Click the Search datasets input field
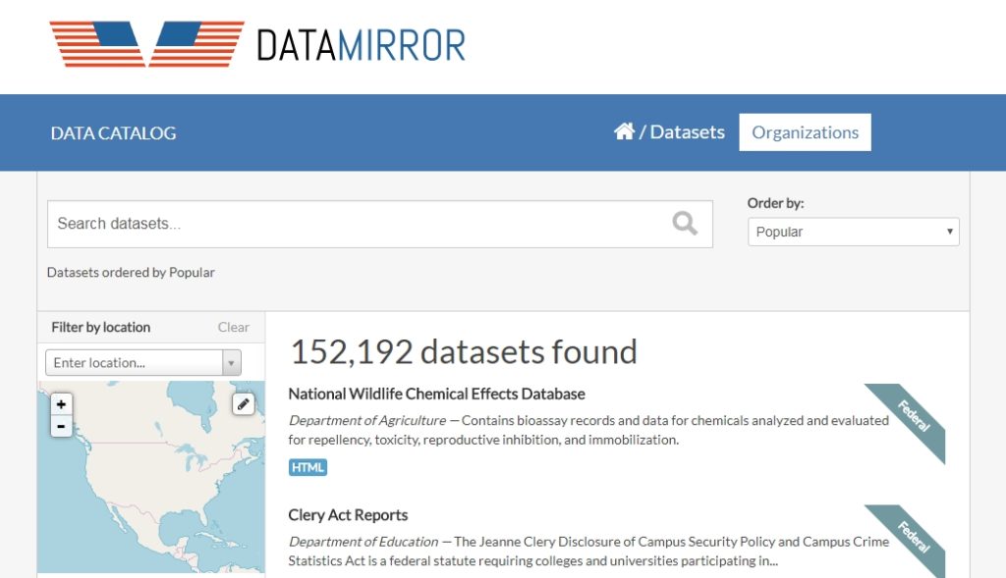Viewport: 1006px width, 578px height. [344, 224]
